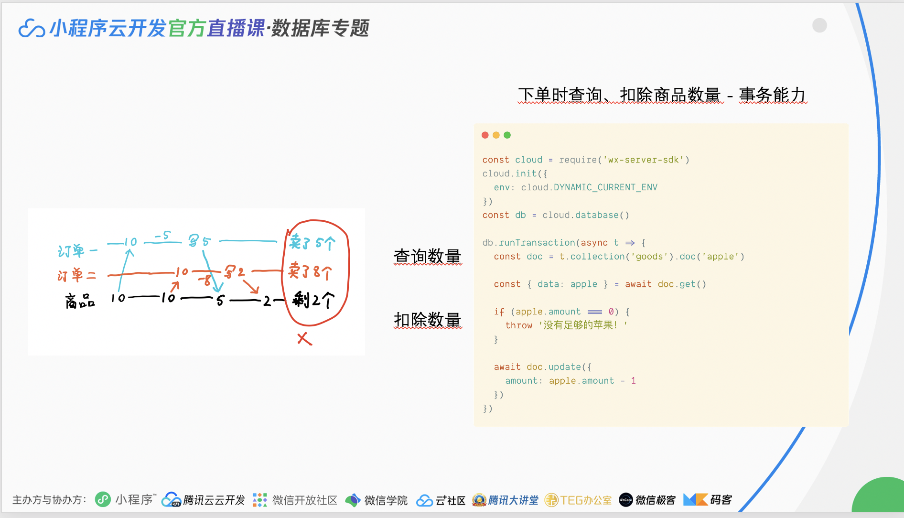Click the green dot in the code window
The width and height of the screenshot is (904, 518).
pyautogui.click(x=507, y=135)
